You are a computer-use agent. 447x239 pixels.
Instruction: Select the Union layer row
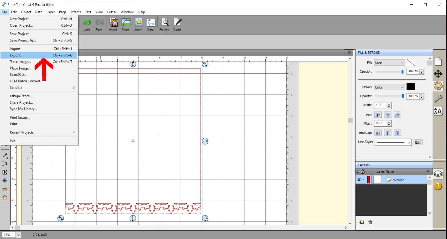tap(391, 180)
